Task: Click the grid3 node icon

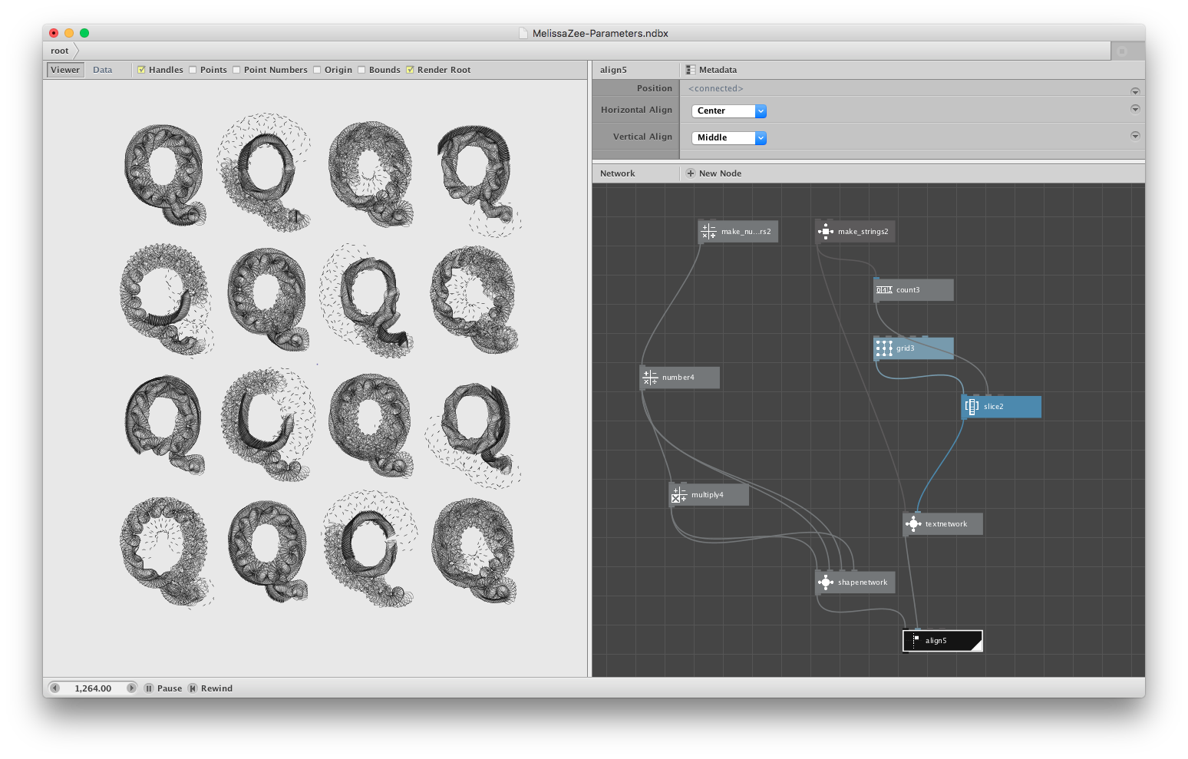Action: 884,348
